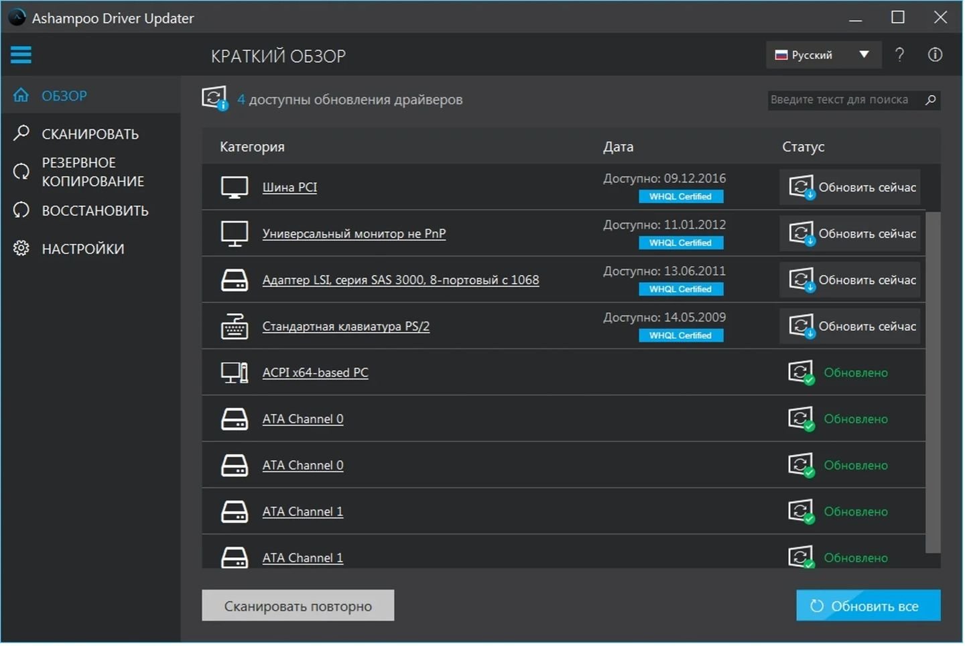Expand the Русский language dropdown
The image size is (965, 646).
pyautogui.click(x=823, y=55)
